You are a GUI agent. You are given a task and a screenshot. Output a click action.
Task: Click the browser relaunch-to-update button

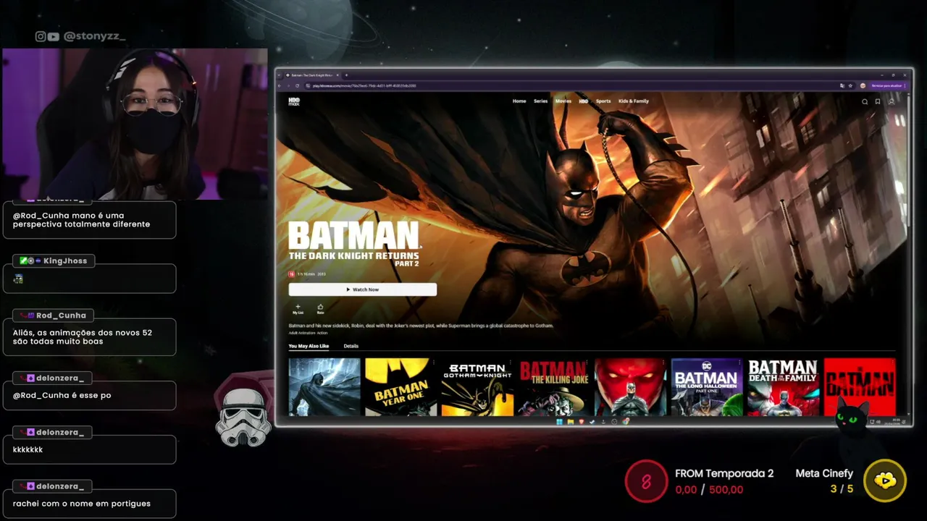(x=888, y=85)
